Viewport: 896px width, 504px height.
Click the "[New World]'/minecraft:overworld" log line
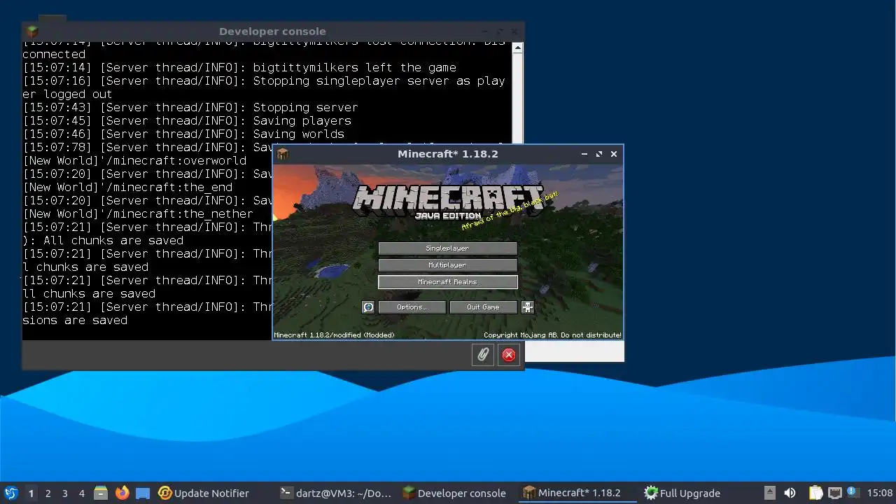coord(134,161)
